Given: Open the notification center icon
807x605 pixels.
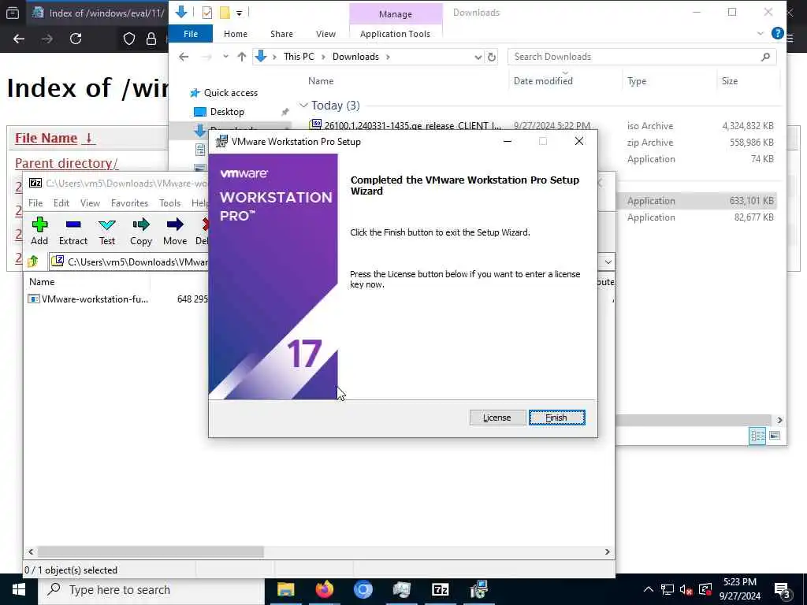Looking at the screenshot, I should coord(783,589).
